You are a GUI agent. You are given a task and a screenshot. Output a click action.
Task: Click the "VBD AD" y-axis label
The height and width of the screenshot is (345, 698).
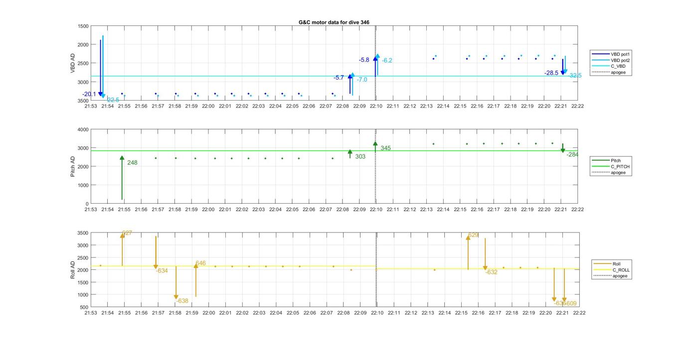(x=73, y=63)
